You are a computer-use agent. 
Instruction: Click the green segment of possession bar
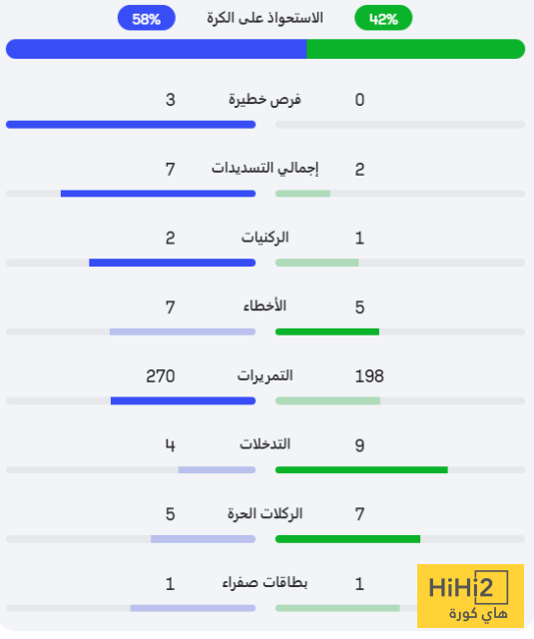coord(416,49)
